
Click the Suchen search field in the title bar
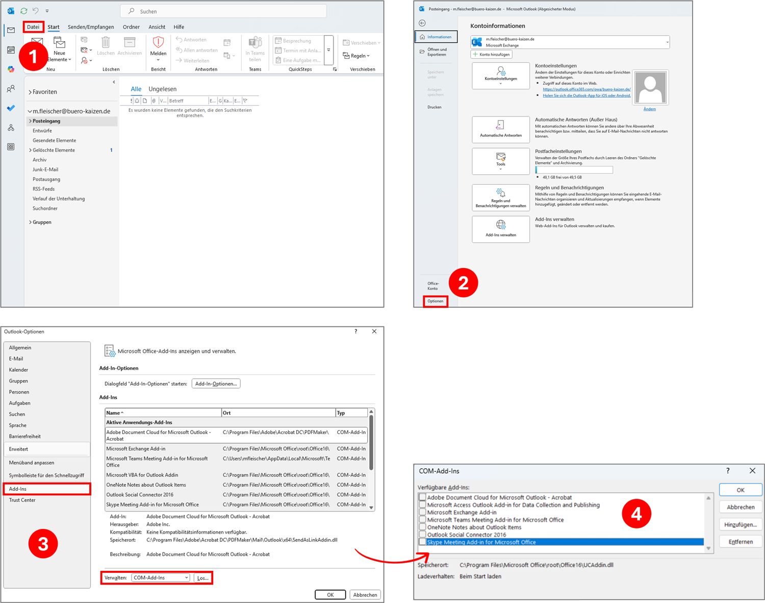click(224, 11)
